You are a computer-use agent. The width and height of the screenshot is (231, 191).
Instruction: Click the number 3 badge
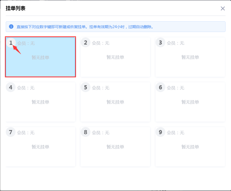tap(160, 42)
